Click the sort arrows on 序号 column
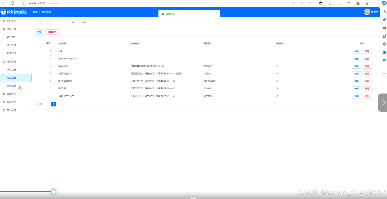The image size is (387, 199). [x=53, y=43]
